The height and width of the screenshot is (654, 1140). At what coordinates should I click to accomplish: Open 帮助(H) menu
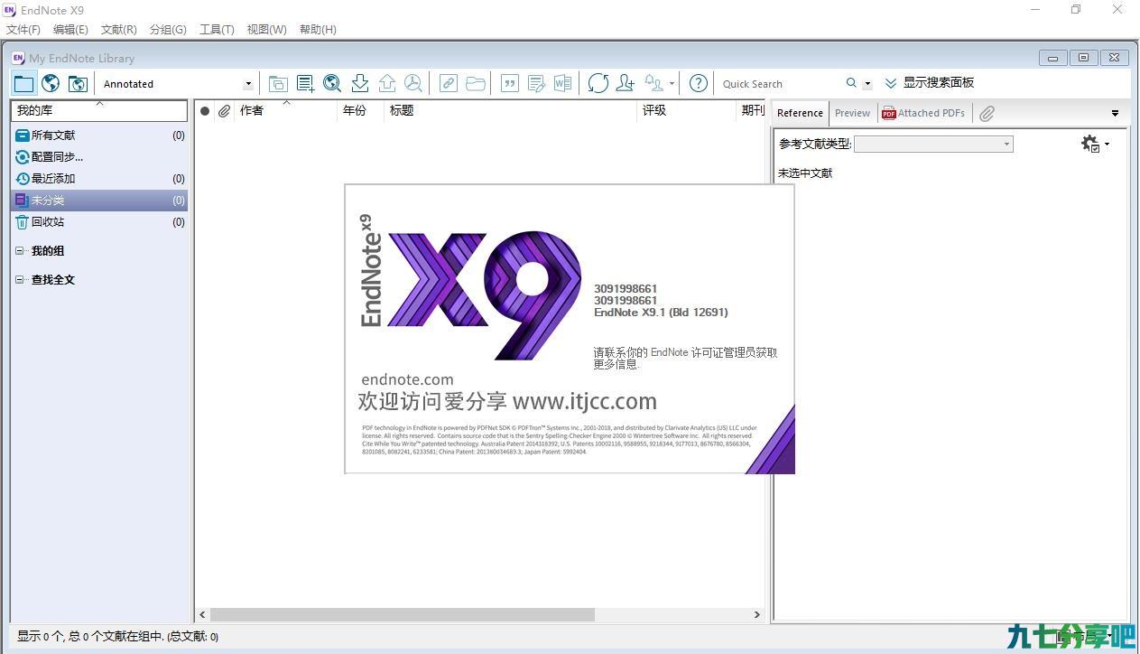click(x=318, y=30)
